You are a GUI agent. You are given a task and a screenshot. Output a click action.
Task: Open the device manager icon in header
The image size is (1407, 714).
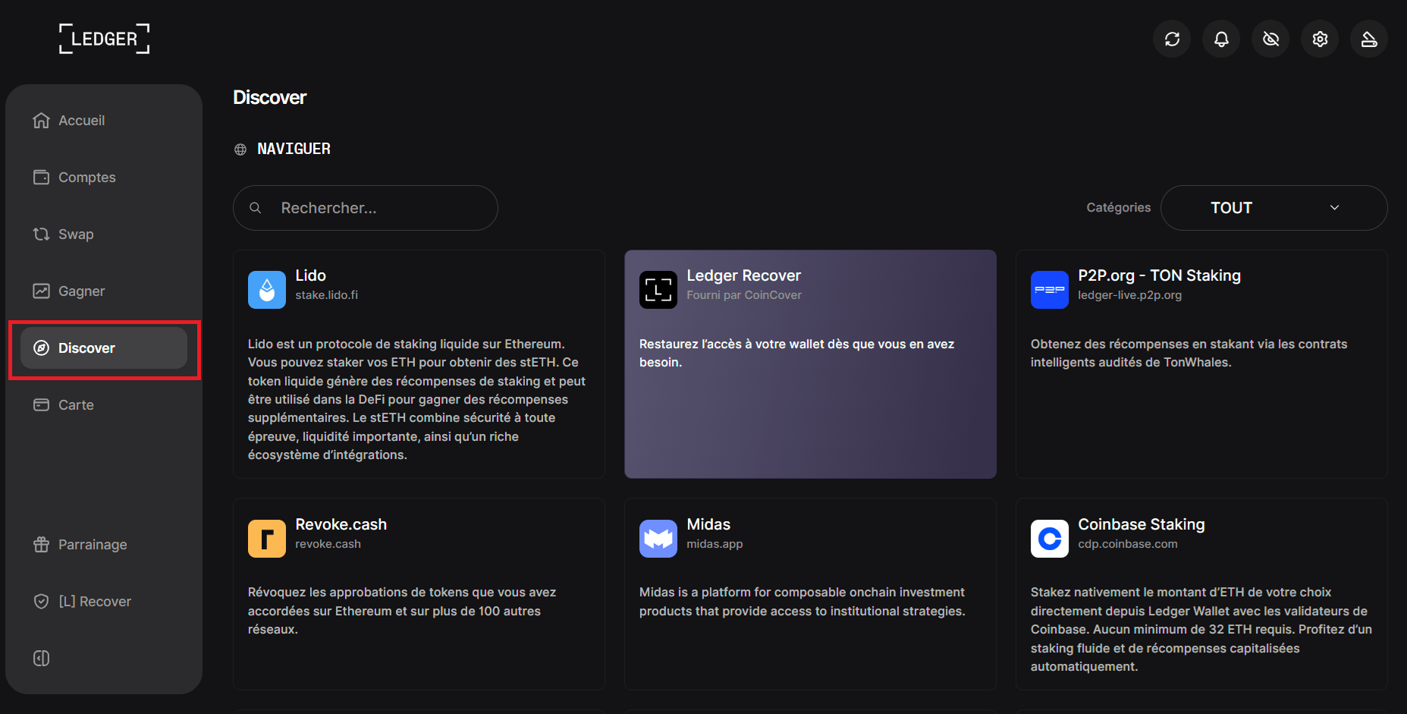[1369, 39]
